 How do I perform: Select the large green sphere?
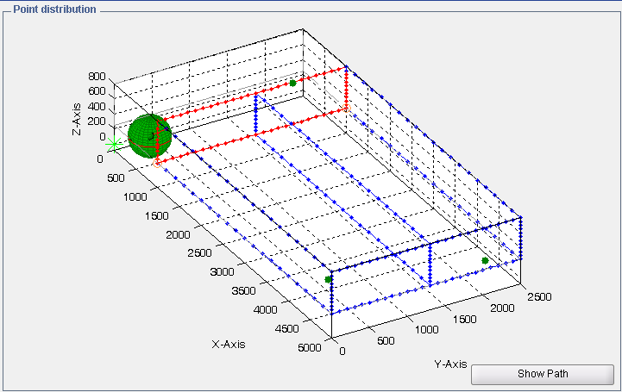[149, 135]
